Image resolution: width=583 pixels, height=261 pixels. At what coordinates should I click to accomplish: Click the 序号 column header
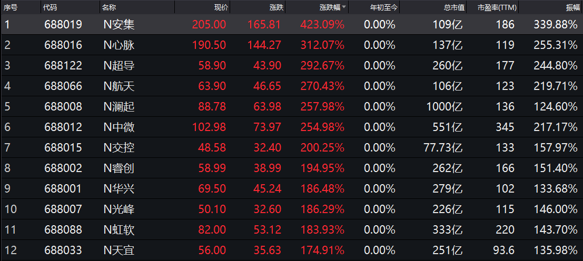click(11, 7)
